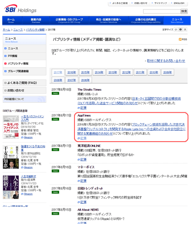Click Web tag beside AppTimes entry
The image size is (193, 226).
pyautogui.click(x=55, y=119)
